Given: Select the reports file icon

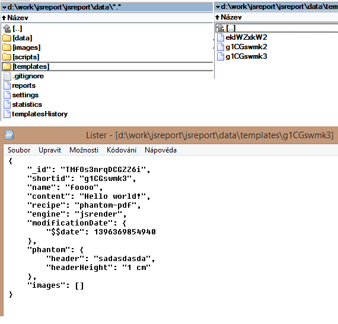Looking at the screenshot, I should coord(7,85).
